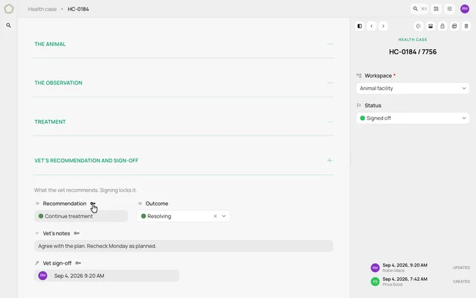Screen dimensions: 476x298
Task: Click the text icon left of Vet's notes
Action: [x=37, y=233]
